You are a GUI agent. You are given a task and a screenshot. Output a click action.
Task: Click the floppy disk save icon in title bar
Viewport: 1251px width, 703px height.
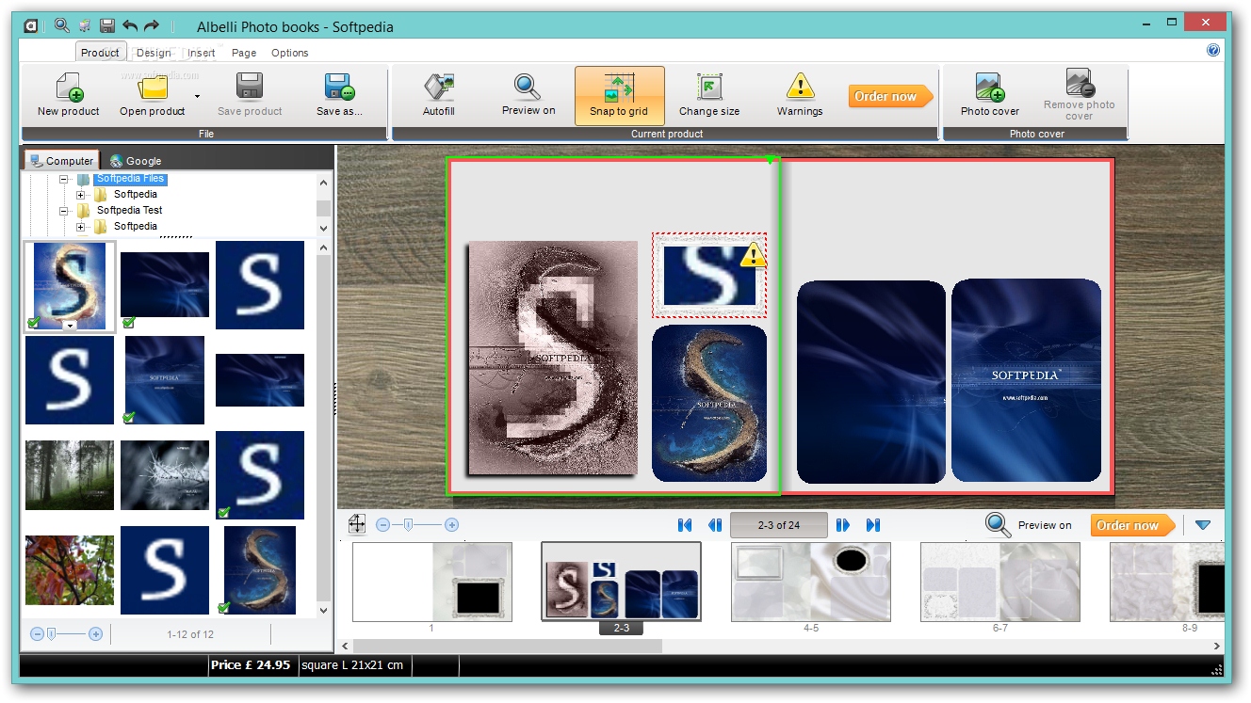(x=107, y=26)
